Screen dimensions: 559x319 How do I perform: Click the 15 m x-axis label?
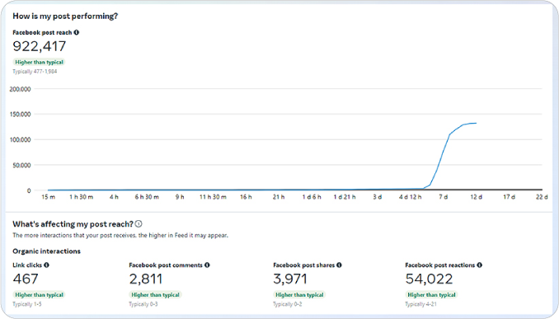pyautogui.click(x=48, y=197)
